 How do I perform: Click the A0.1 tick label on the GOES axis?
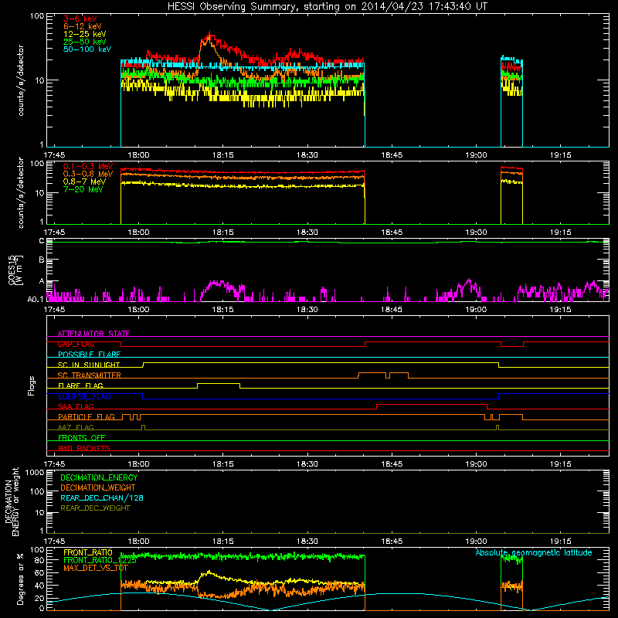(x=36, y=300)
